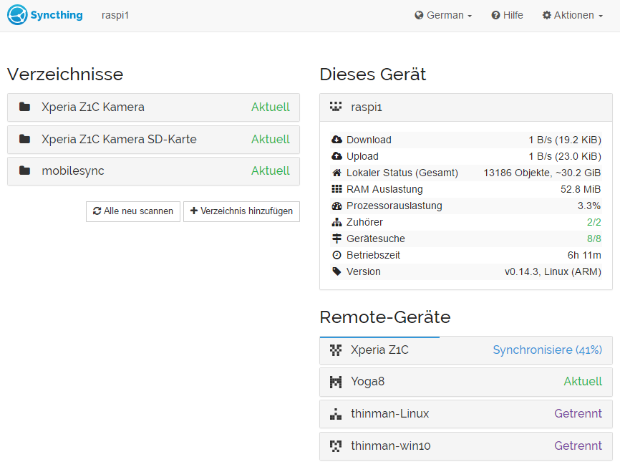Viewport: 620px width, 467px height.
Task: Open the German language dropdown
Action: click(x=443, y=15)
